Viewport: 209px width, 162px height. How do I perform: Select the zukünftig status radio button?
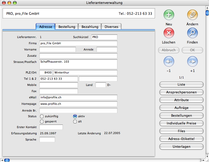42,116
